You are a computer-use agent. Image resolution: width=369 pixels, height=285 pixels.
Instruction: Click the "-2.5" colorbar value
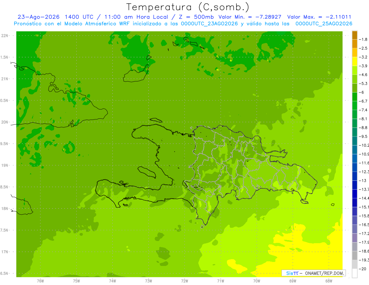pos(364,48)
